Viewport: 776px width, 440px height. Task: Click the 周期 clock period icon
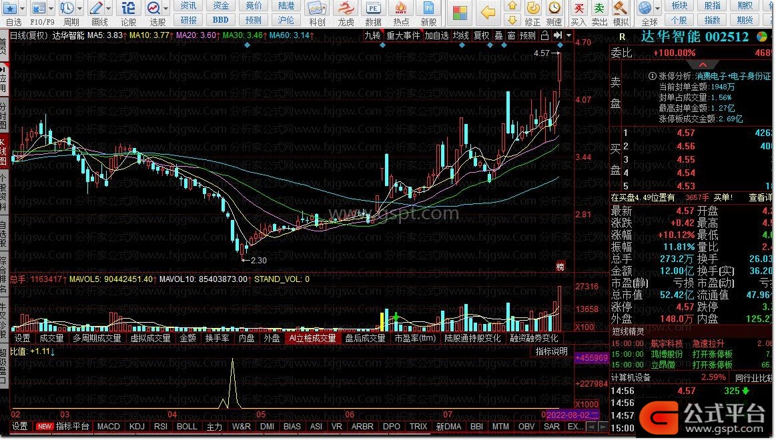(67, 8)
